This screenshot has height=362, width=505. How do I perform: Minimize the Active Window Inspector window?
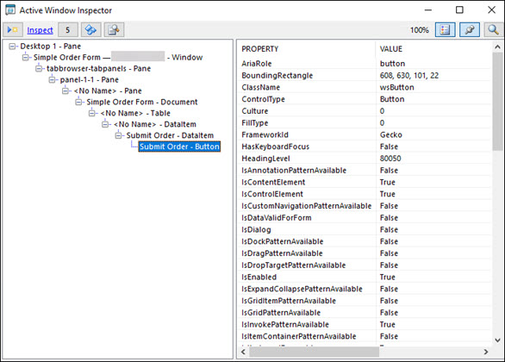pos(428,10)
